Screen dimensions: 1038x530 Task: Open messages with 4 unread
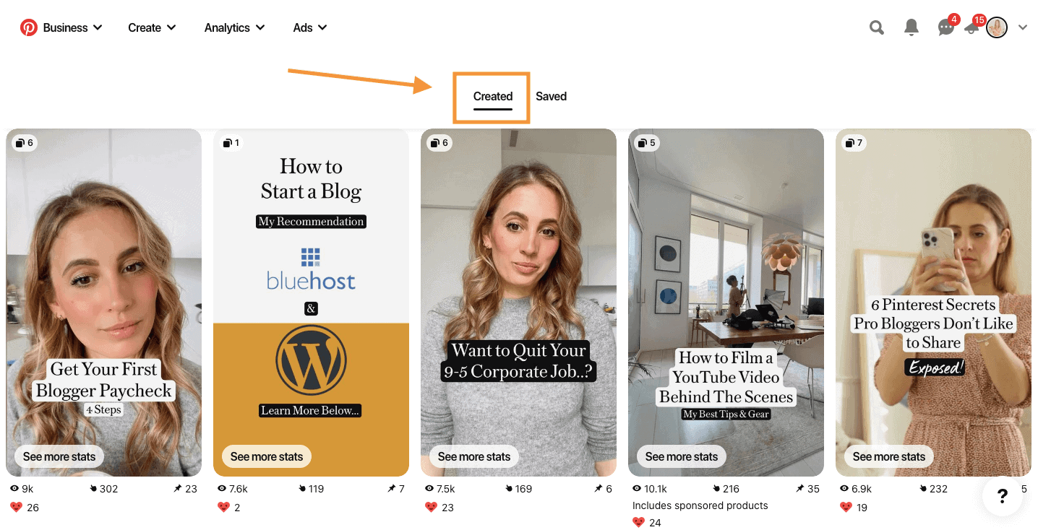coord(945,27)
